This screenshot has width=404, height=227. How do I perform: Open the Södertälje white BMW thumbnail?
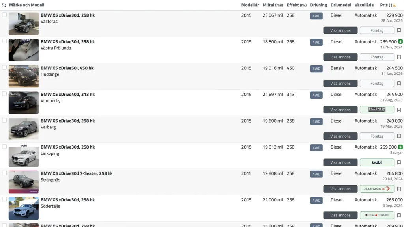(23, 208)
